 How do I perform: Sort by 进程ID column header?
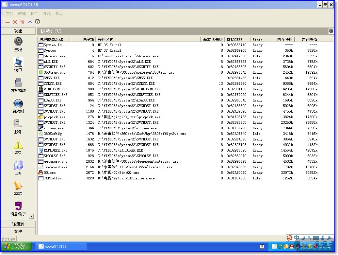(x=83, y=40)
